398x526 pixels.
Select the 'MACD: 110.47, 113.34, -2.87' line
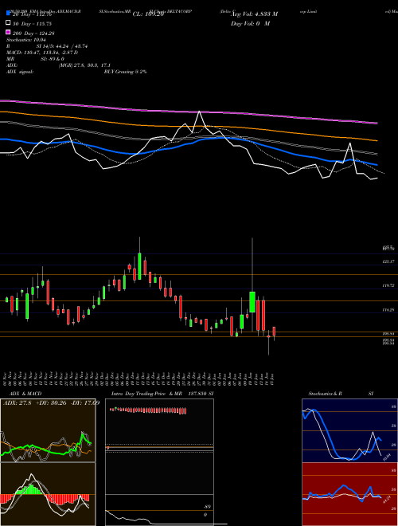pyautogui.click(x=41, y=53)
